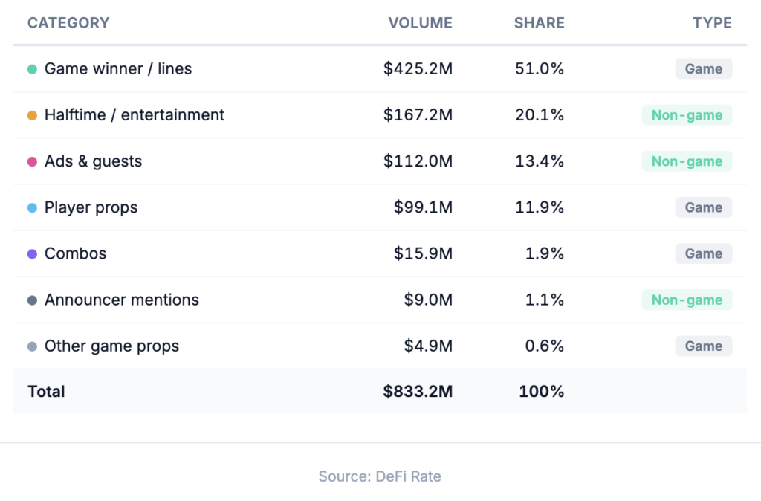Image resolution: width=761 pixels, height=501 pixels.
Task: Click Non-game badge in Halftime / entertainment row
Action: 687,115
